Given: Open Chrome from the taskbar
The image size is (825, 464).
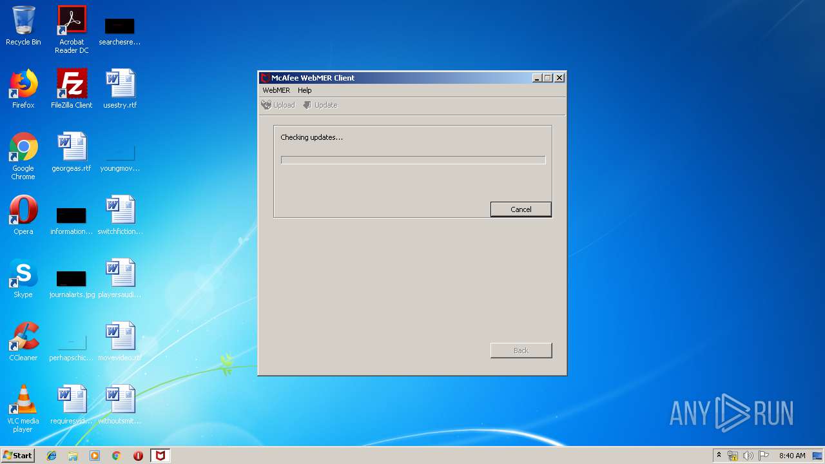Looking at the screenshot, I should pyautogui.click(x=116, y=456).
